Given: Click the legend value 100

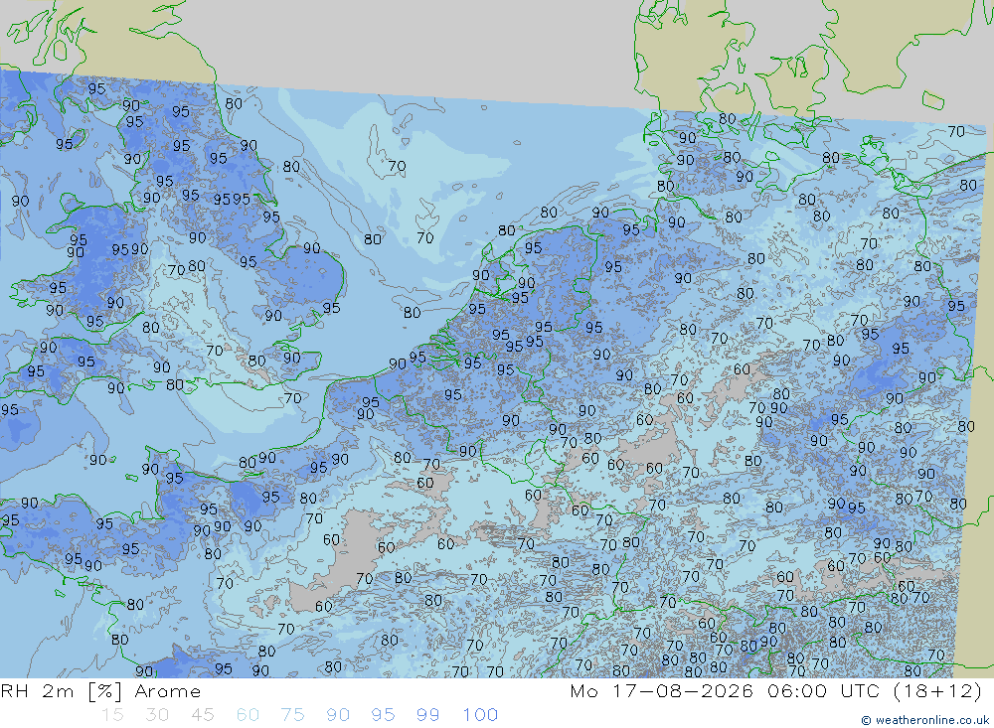Looking at the screenshot, I should (x=480, y=715).
